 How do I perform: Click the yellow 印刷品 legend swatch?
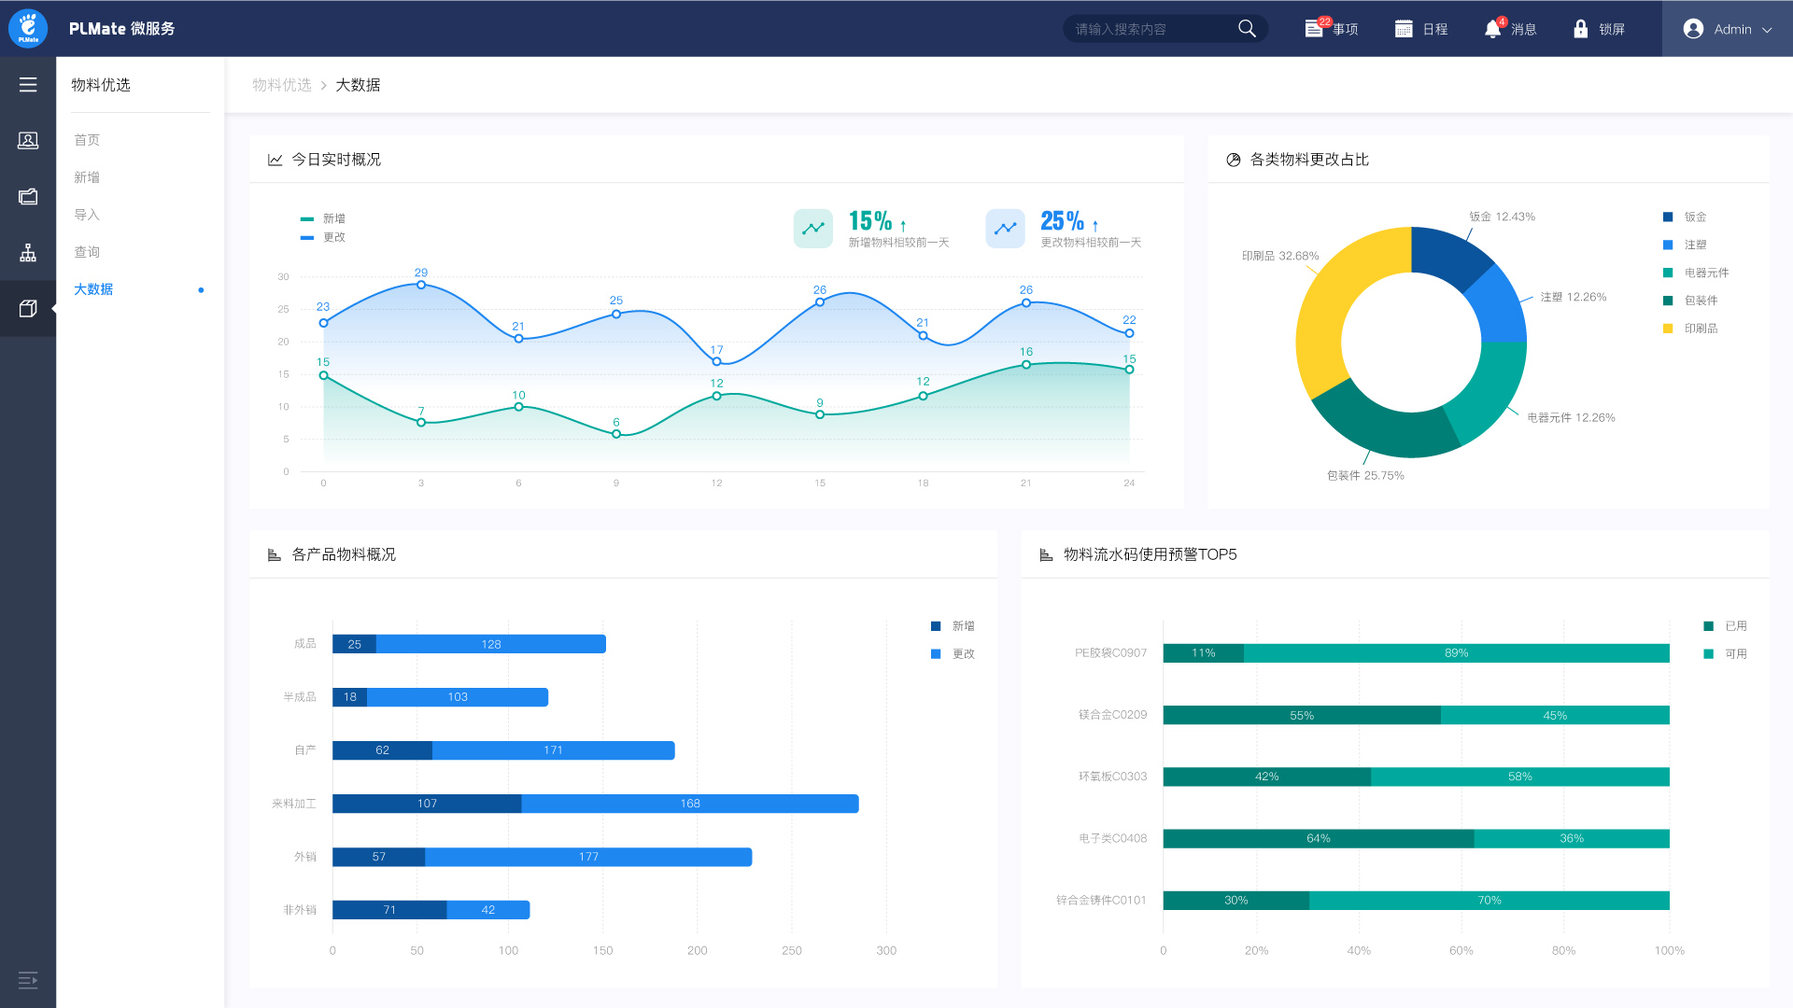pyautogui.click(x=1668, y=329)
